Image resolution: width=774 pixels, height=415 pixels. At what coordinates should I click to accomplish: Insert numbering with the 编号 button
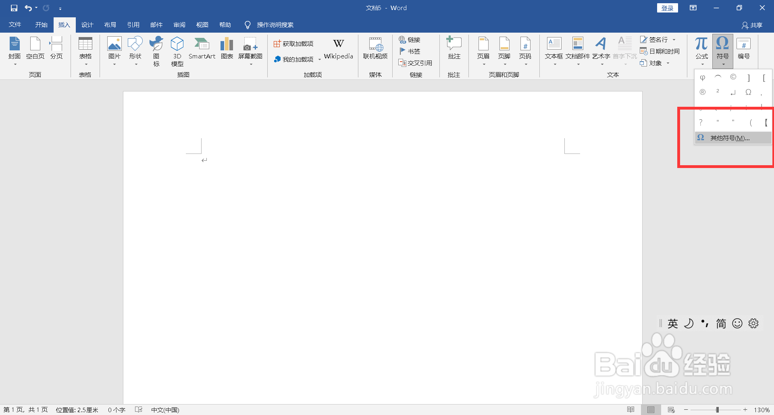(x=744, y=48)
